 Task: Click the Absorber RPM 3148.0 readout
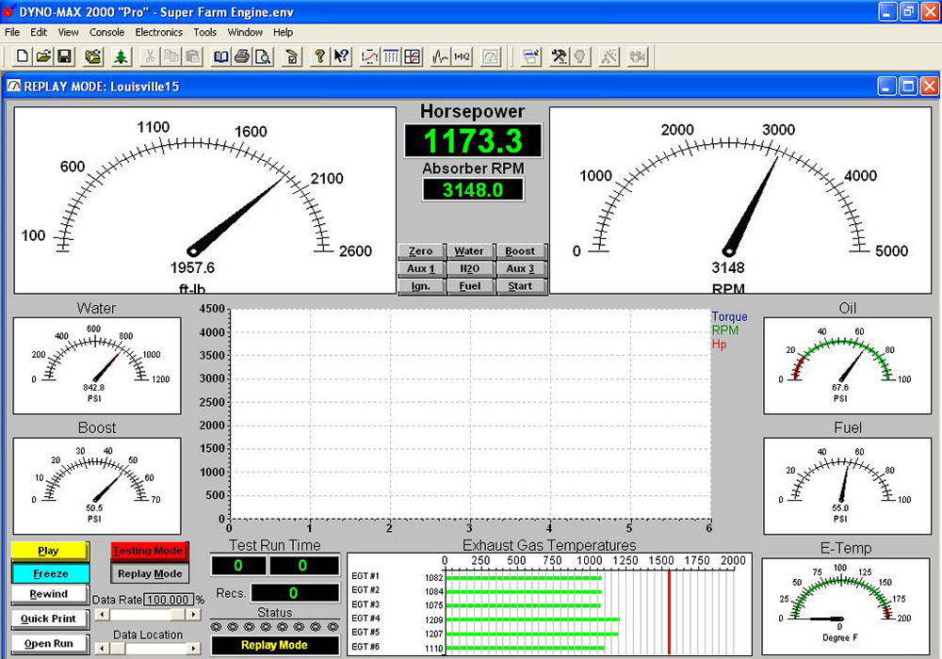point(473,190)
